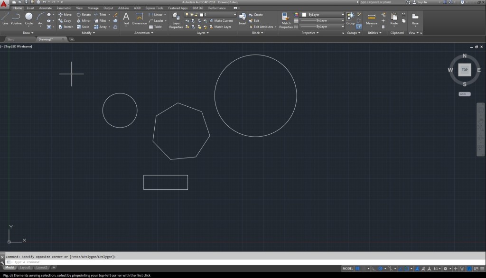Image resolution: width=486 pixels, height=278 pixels.
Task: Switch to the Annotate ribbon tab
Action: point(45,8)
